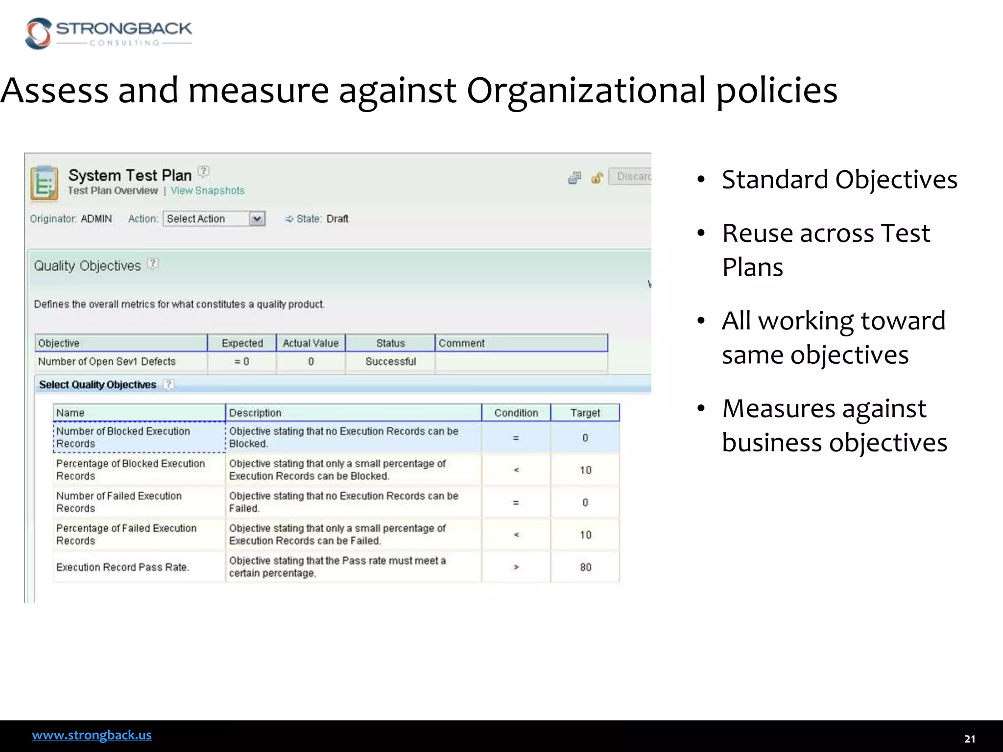The image size is (1003, 752).
Task: Click the '= 0' expected value cell
Action: click(x=242, y=362)
